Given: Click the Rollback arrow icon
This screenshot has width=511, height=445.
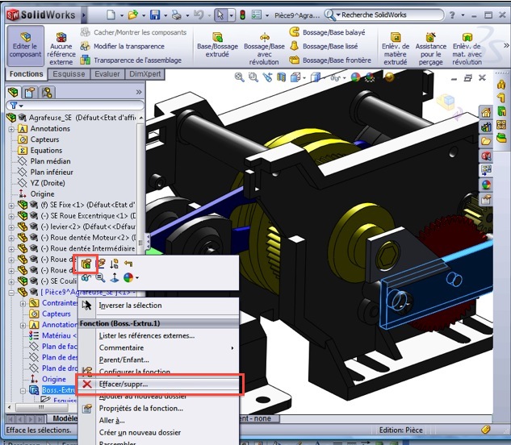Looking at the screenshot, I should tap(128, 264).
